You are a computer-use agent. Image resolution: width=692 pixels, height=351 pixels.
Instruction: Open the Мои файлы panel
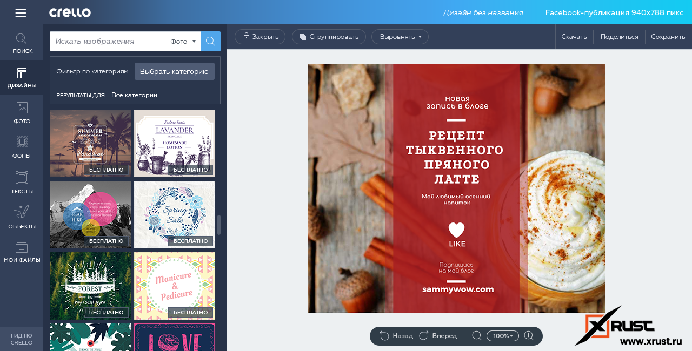(22, 252)
